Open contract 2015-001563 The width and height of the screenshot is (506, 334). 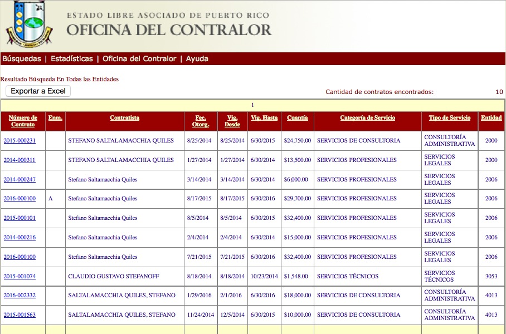click(20, 315)
